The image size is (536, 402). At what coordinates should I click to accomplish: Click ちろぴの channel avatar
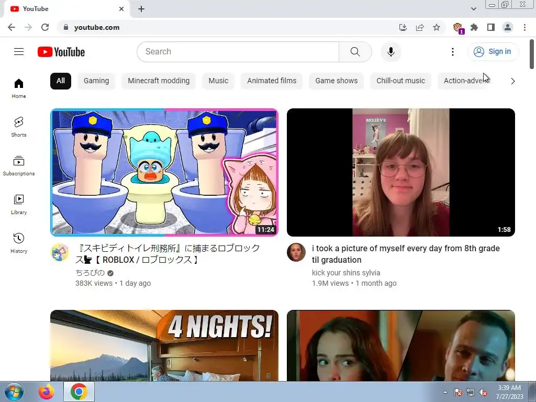pyautogui.click(x=60, y=252)
